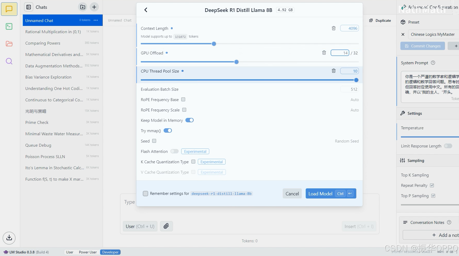Image resolution: width=459 pixels, height=256 pixels.
Task: Duplicate the current chat
Action: pyautogui.click(x=380, y=20)
